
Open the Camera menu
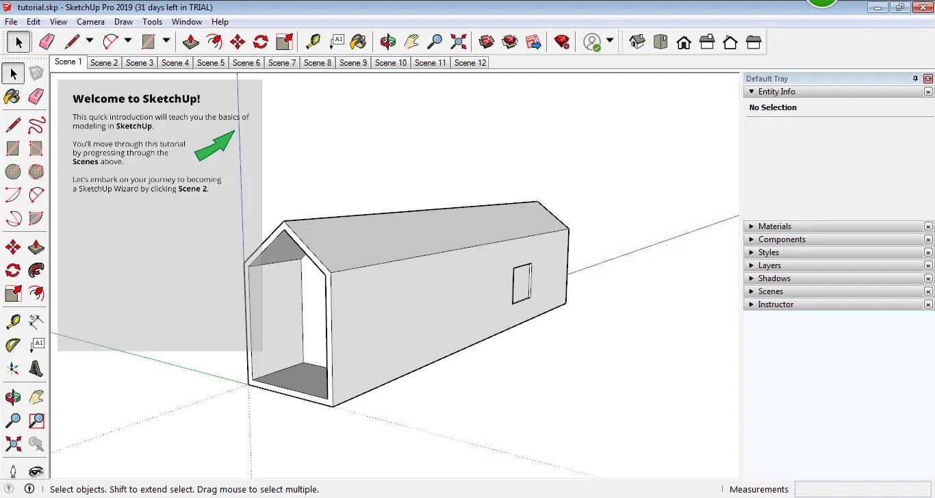(90, 22)
